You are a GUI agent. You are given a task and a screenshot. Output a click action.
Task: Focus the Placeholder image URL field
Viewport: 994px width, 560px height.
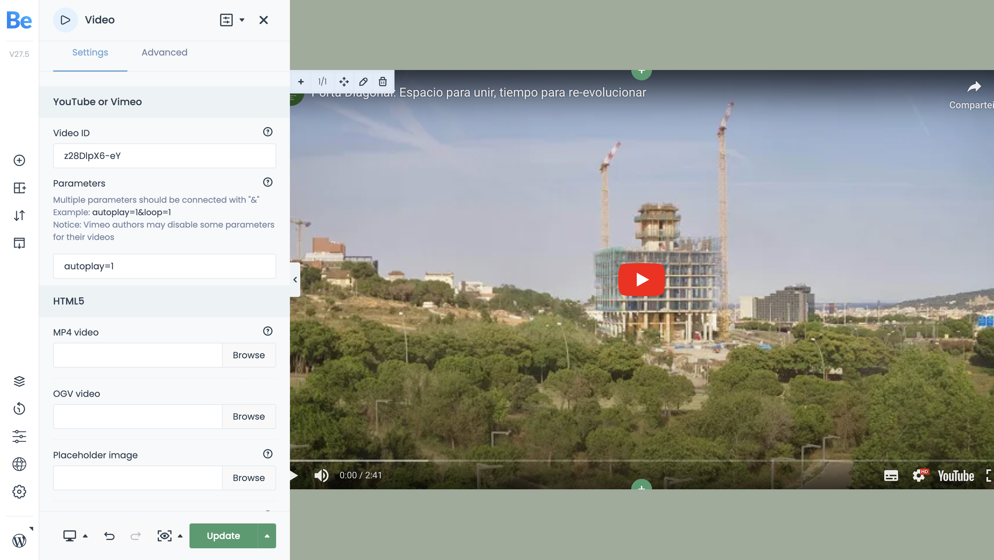tap(138, 478)
